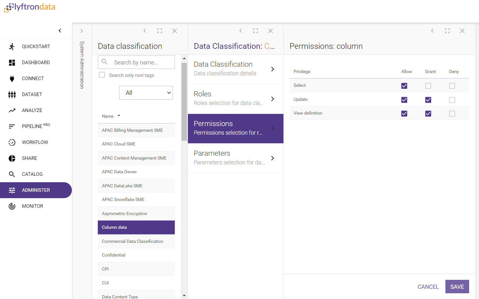Viewport: 479px width, 299px height.
Task: Select Commercial Data Classification row
Action: pyautogui.click(x=136, y=241)
